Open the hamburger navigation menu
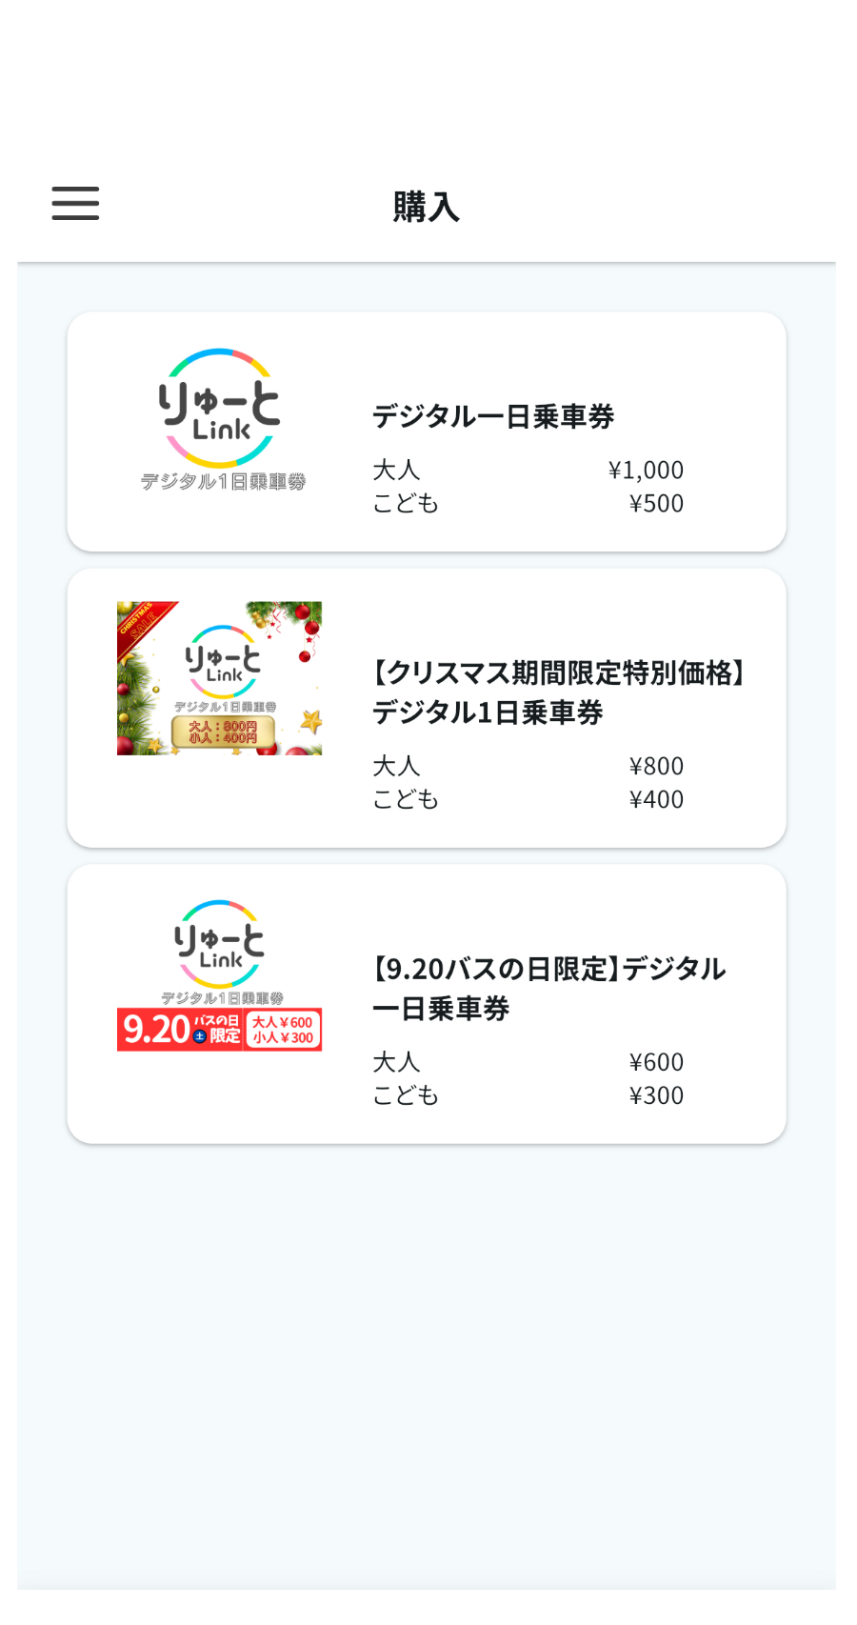Screen dimensions: 857x1625 coord(75,204)
